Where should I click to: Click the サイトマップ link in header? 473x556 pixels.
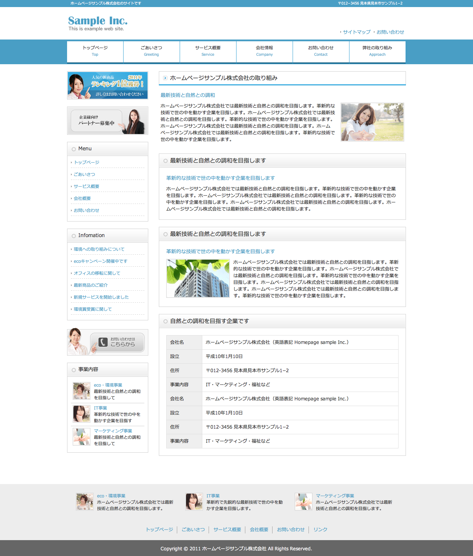click(x=357, y=32)
